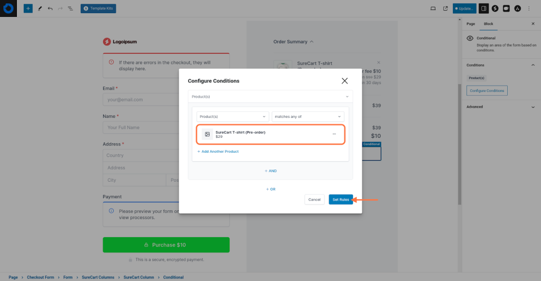Open the top Product(s) condition dropdown

270,97
